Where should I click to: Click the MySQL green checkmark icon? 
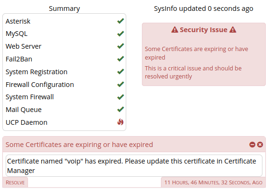[x=121, y=34]
